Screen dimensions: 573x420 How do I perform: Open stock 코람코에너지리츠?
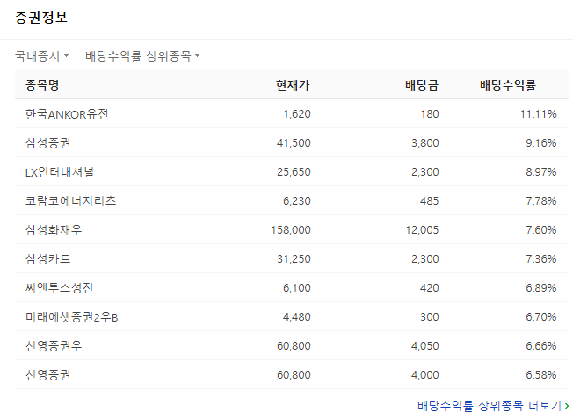(70, 201)
